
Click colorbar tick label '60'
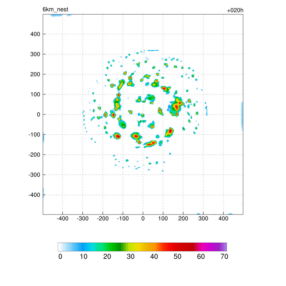(x=201, y=257)
